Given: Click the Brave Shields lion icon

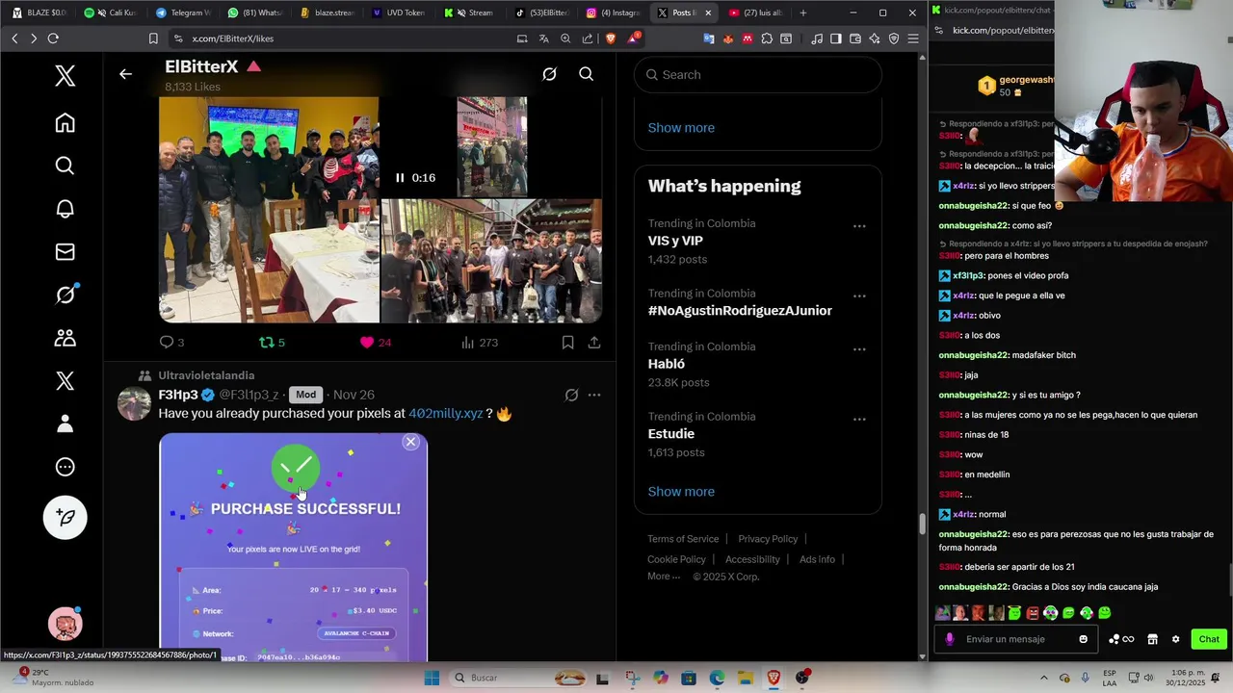Looking at the screenshot, I should (x=610, y=38).
